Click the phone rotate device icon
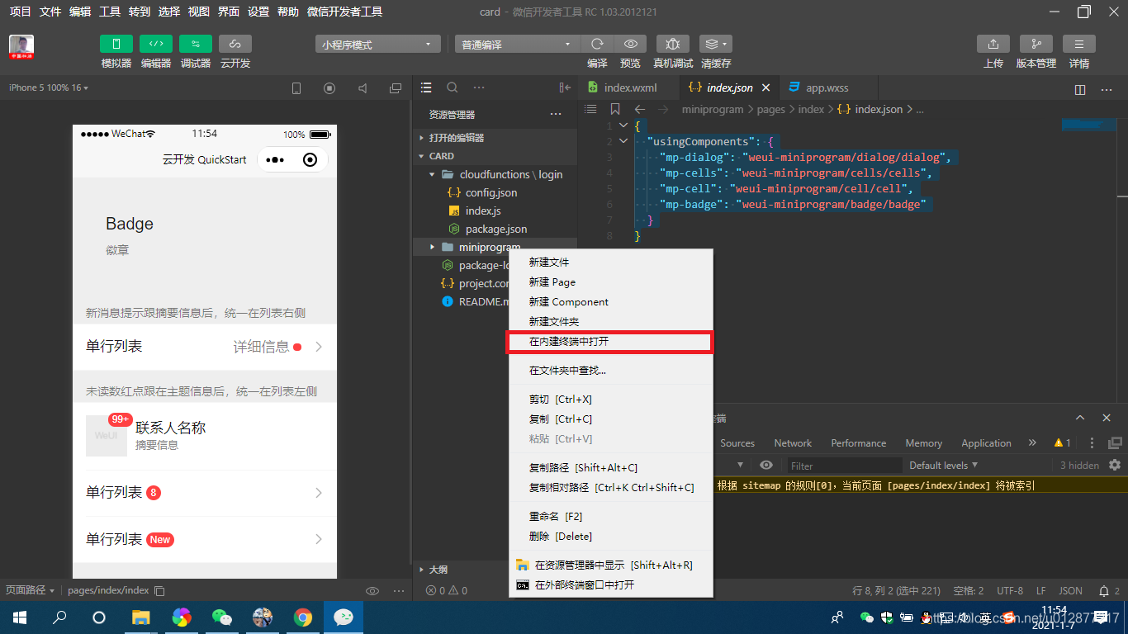 coord(296,88)
